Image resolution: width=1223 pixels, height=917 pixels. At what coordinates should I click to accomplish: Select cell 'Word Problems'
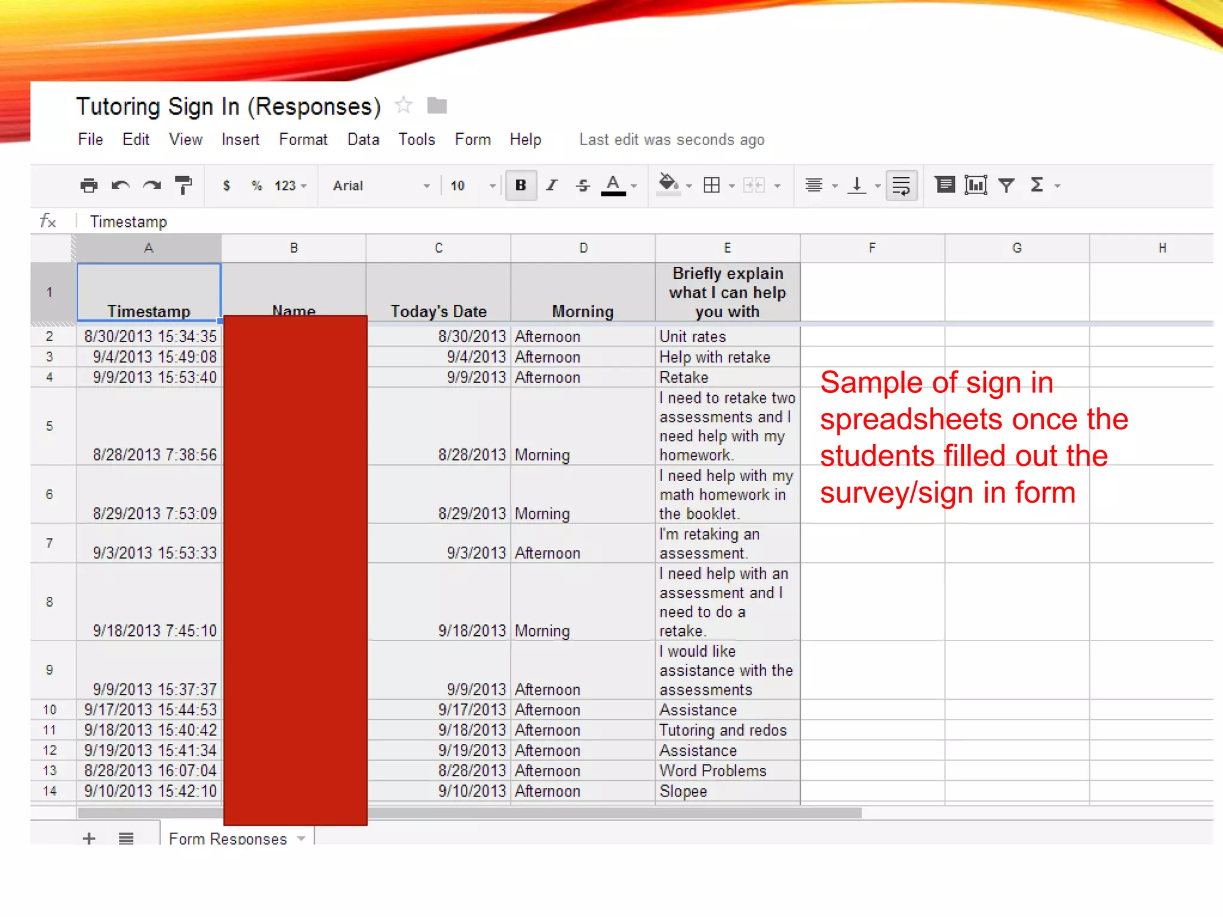pyautogui.click(x=727, y=771)
